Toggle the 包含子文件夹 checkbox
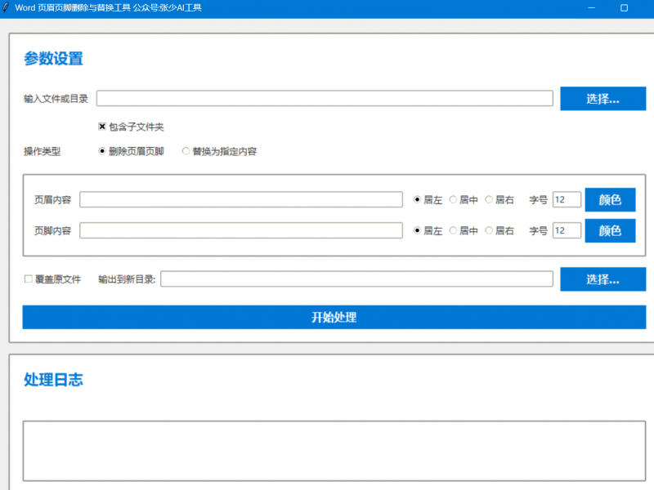This screenshot has width=654, height=490. click(102, 127)
